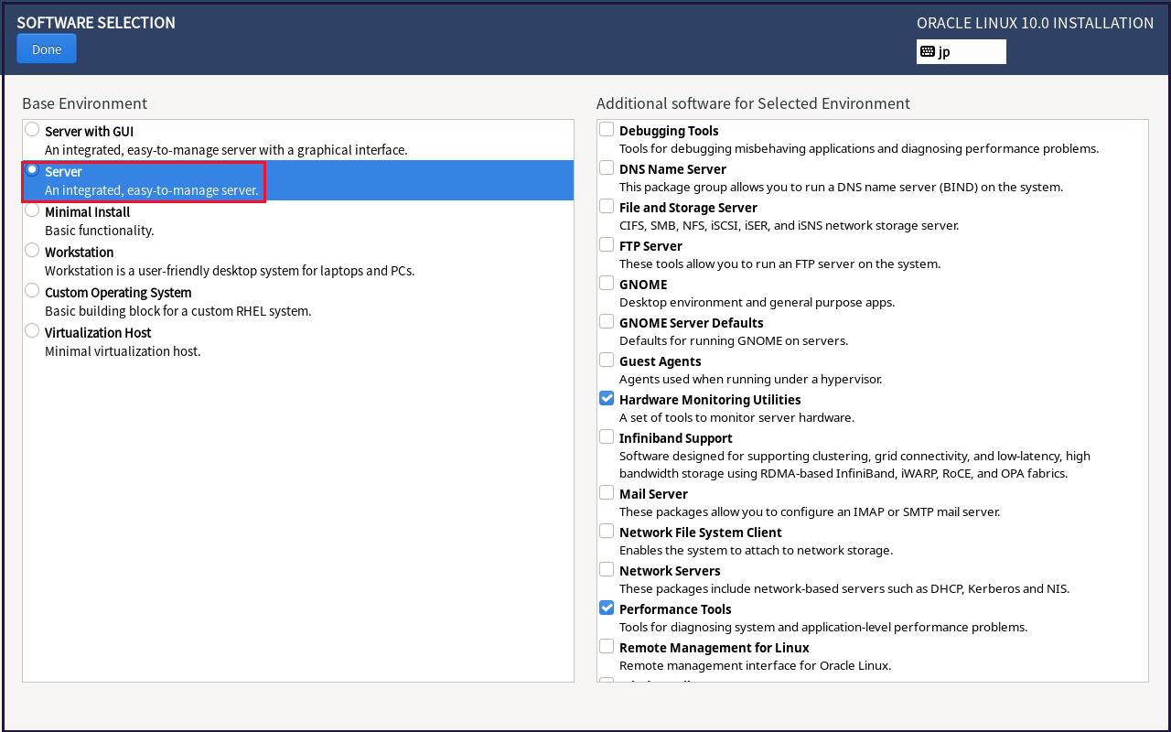Viewport: 1171px width, 732px height.
Task: Click 'Basic building block for a custom RHEL system.'
Action: point(178,311)
